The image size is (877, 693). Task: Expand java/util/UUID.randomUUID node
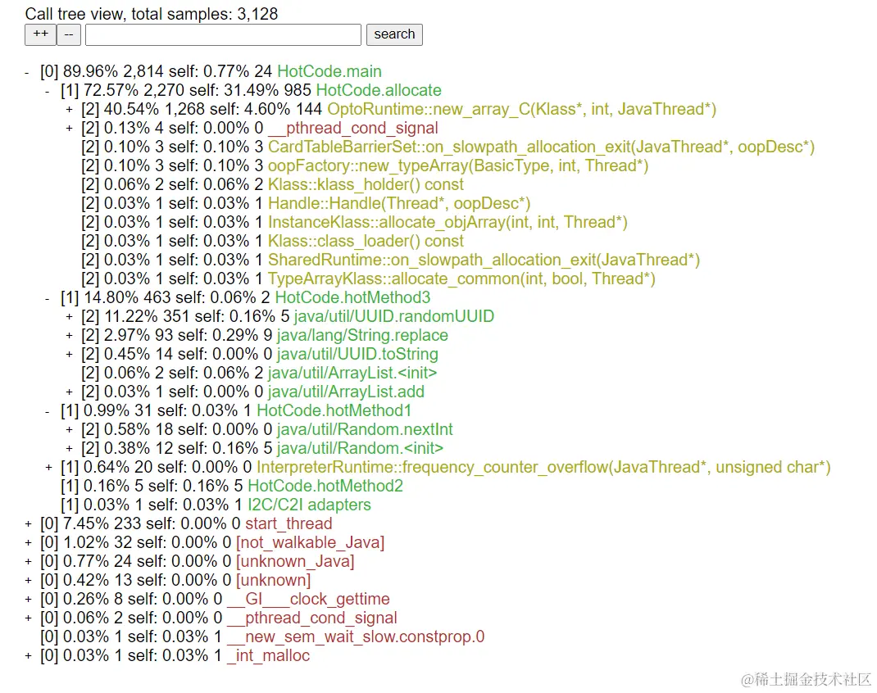pos(69,317)
